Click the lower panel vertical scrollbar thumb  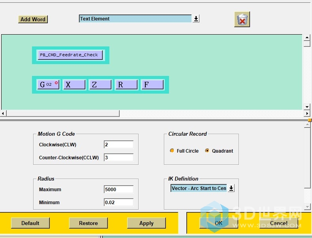tap(307, 158)
